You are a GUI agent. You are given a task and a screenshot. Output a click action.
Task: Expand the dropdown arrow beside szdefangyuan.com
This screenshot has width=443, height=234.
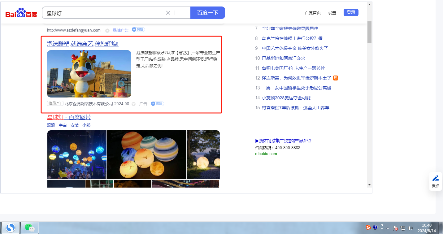click(107, 30)
